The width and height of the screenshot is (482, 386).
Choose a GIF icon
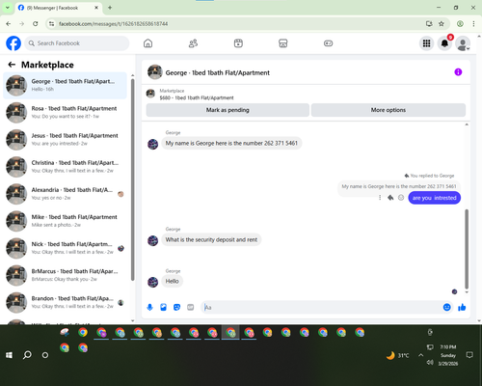(x=191, y=307)
